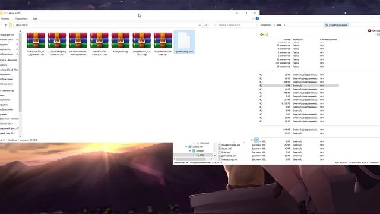Select the GTAV Config v27.rar archive
Screen dimensions: 380x214
pyautogui.click(x=99, y=44)
